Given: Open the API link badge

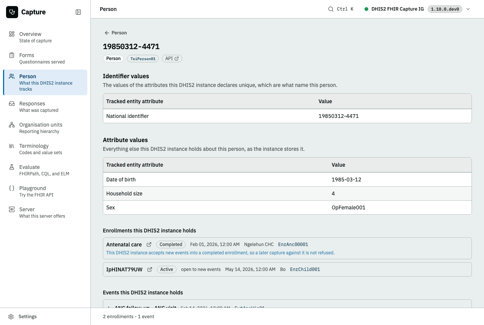Looking at the screenshot, I should point(172,59).
